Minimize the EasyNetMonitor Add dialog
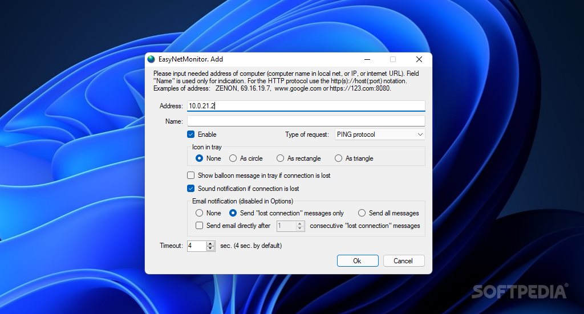Image resolution: width=584 pixels, height=314 pixels. point(367,59)
